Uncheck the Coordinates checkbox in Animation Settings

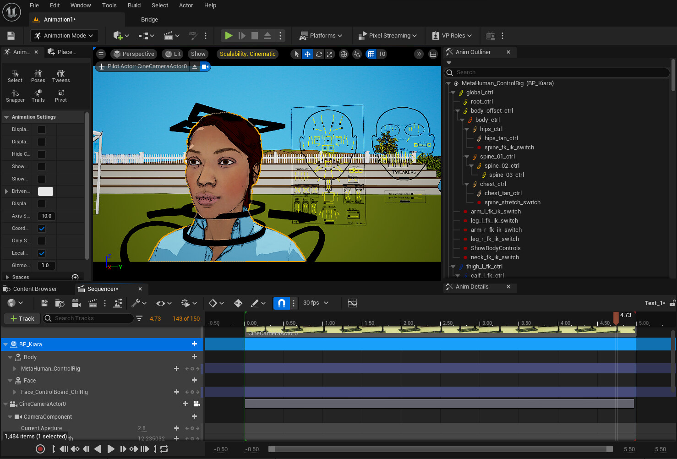pos(42,228)
